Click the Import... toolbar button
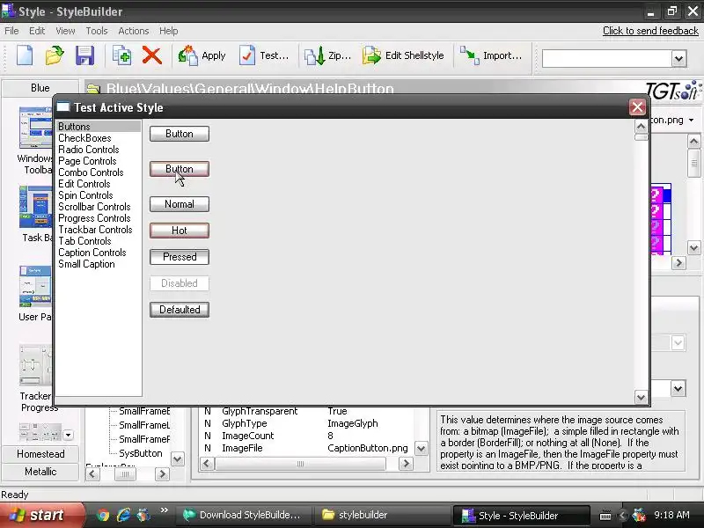This screenshot has height=528, width=704. [491, 55]
